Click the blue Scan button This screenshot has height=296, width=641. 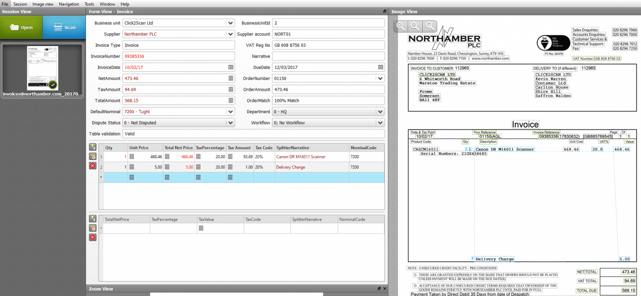(64, 28)
